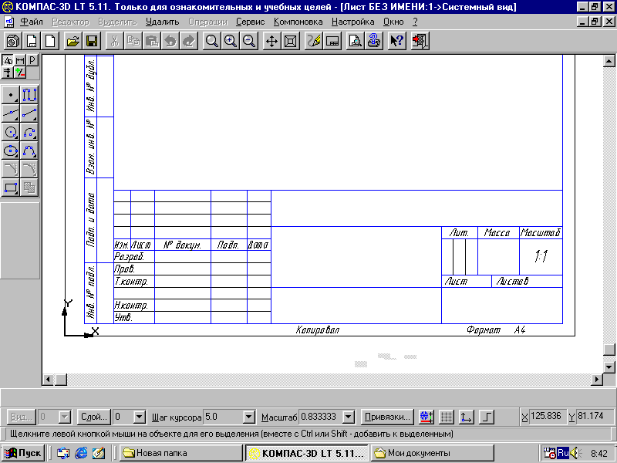Fit the whole sheet in view
This screenshot has width=617, height=463.
click(x=291, y=41)
